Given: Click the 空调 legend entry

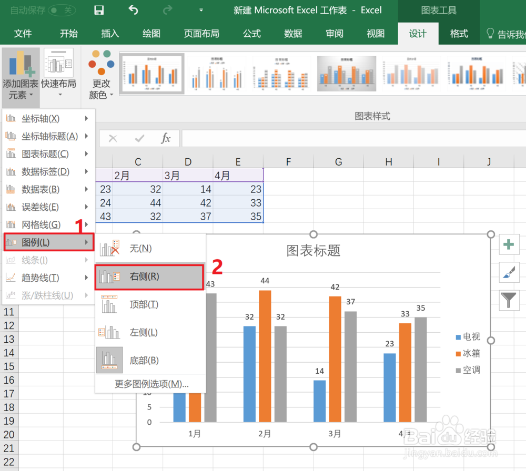Looking at the screenshot, I should 468,370.
